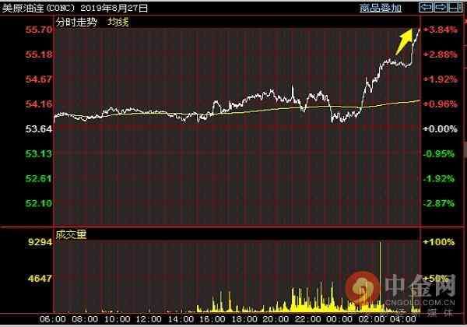Screen dimensions: 467x327
Task: Click the 成交量 volume panel label
Action: pyautogui.click(x=71, y=234)
